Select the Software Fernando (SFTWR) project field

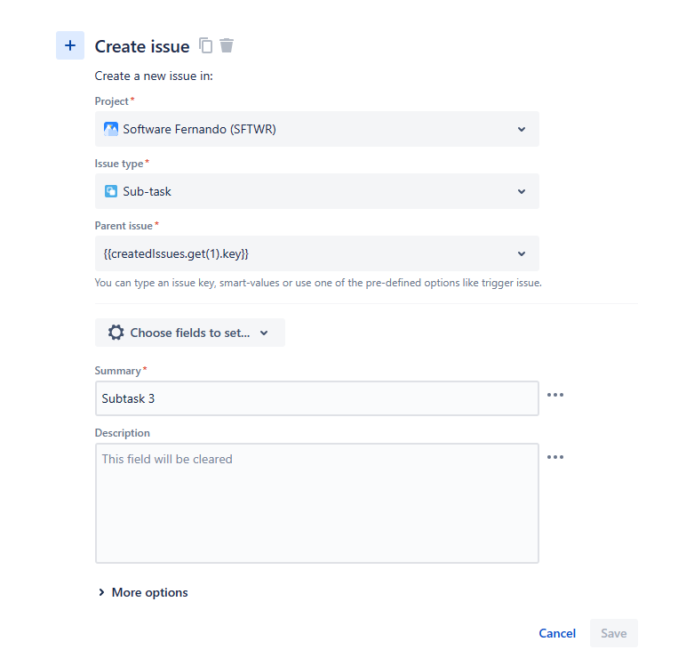316,129
